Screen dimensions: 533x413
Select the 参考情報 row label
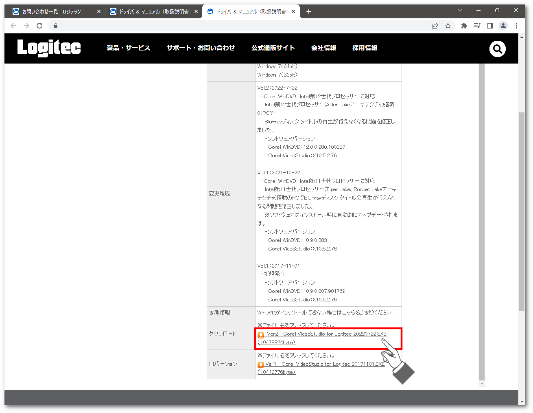219,312
